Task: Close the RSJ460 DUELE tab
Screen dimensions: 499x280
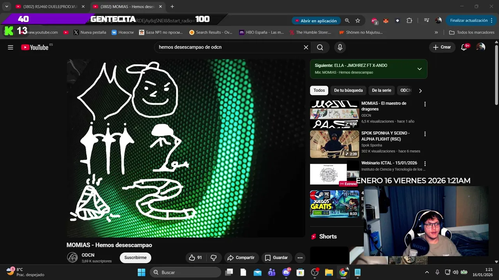Action: 83,7
